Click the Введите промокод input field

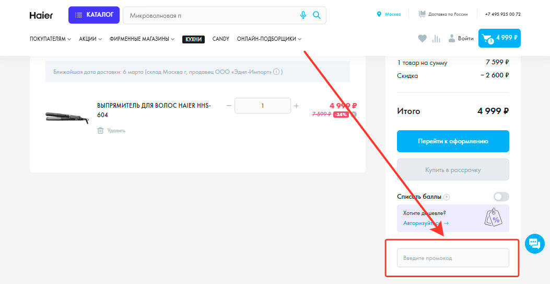(453, 258)
